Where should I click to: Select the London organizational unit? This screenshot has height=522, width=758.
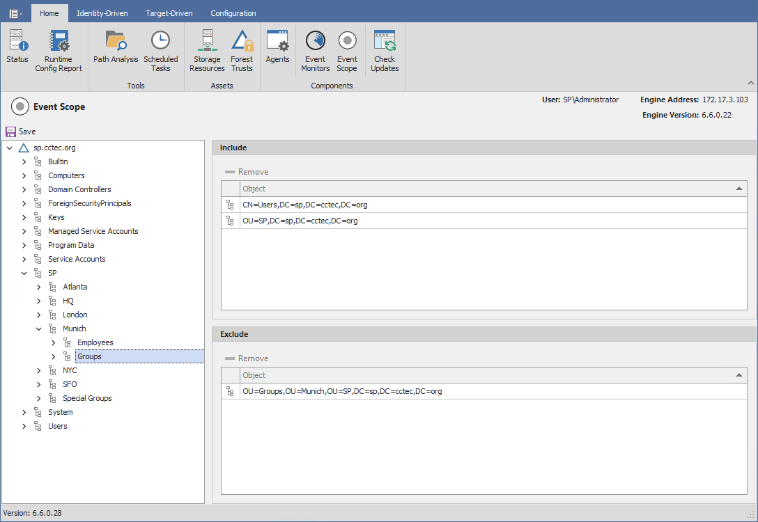pos(75,315)
